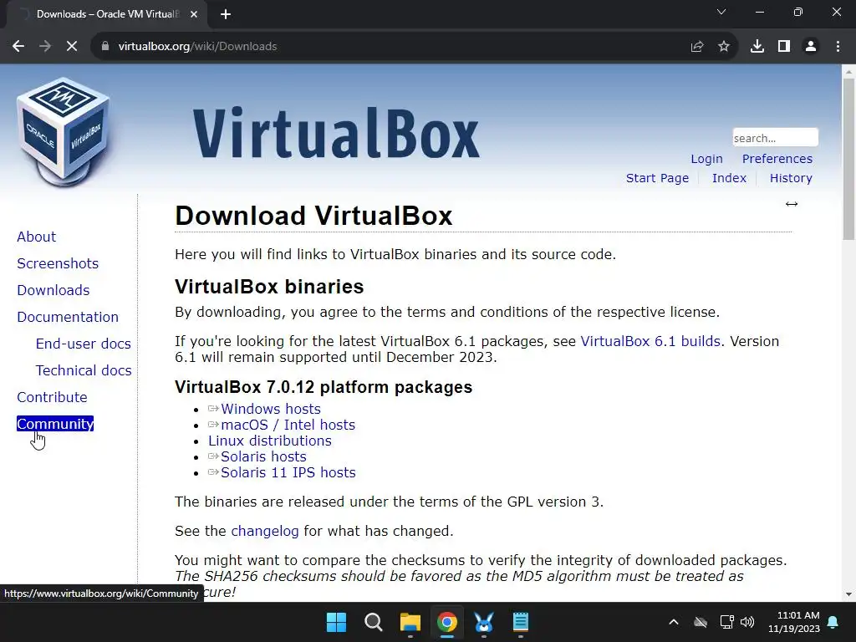The height and width of the screenshot is (642, 856).
Task: Open the blue rabbit app in taskbar
Action: coord(484,622)
